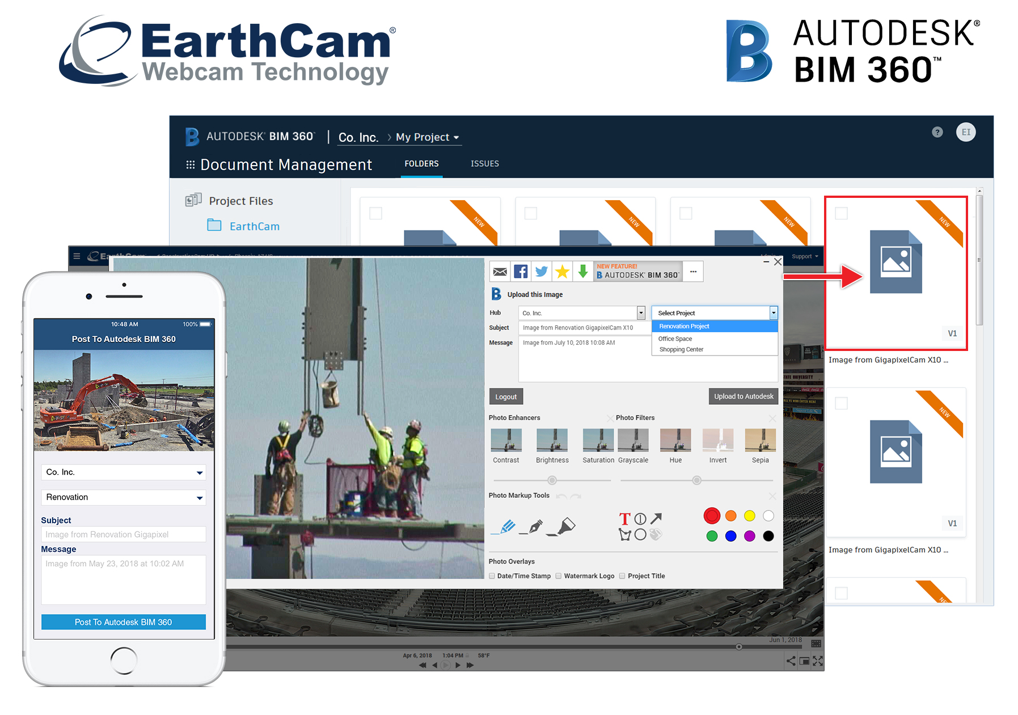Open more sharing options ellipsis
Image resolution: width=1018 pixels, height=715 pixels.
(693, 272)
